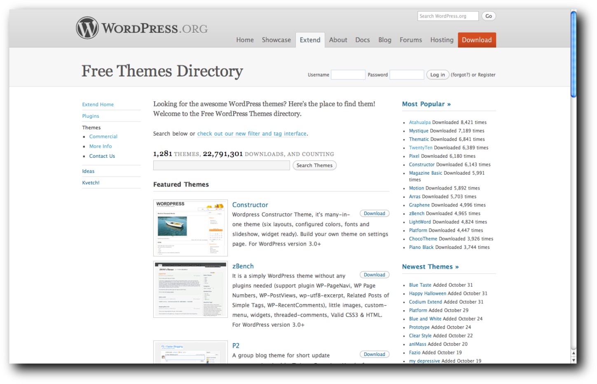The width and height of the screenshot is (597, 384).
Task: Open the anIMass theme link
Action: (x=418, y=344)
